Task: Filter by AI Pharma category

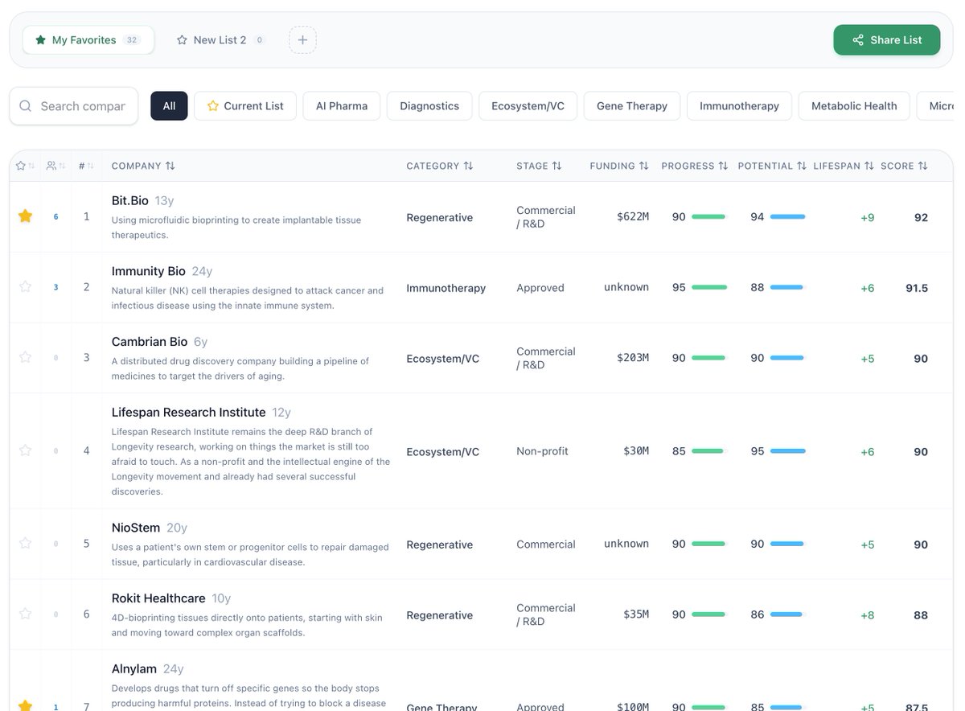Action: [342, 106]
